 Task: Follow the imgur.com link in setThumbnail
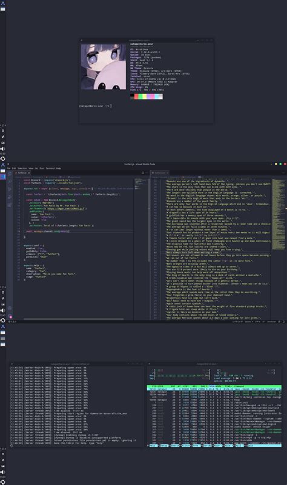pyautogui.click(x=67, y=208)
